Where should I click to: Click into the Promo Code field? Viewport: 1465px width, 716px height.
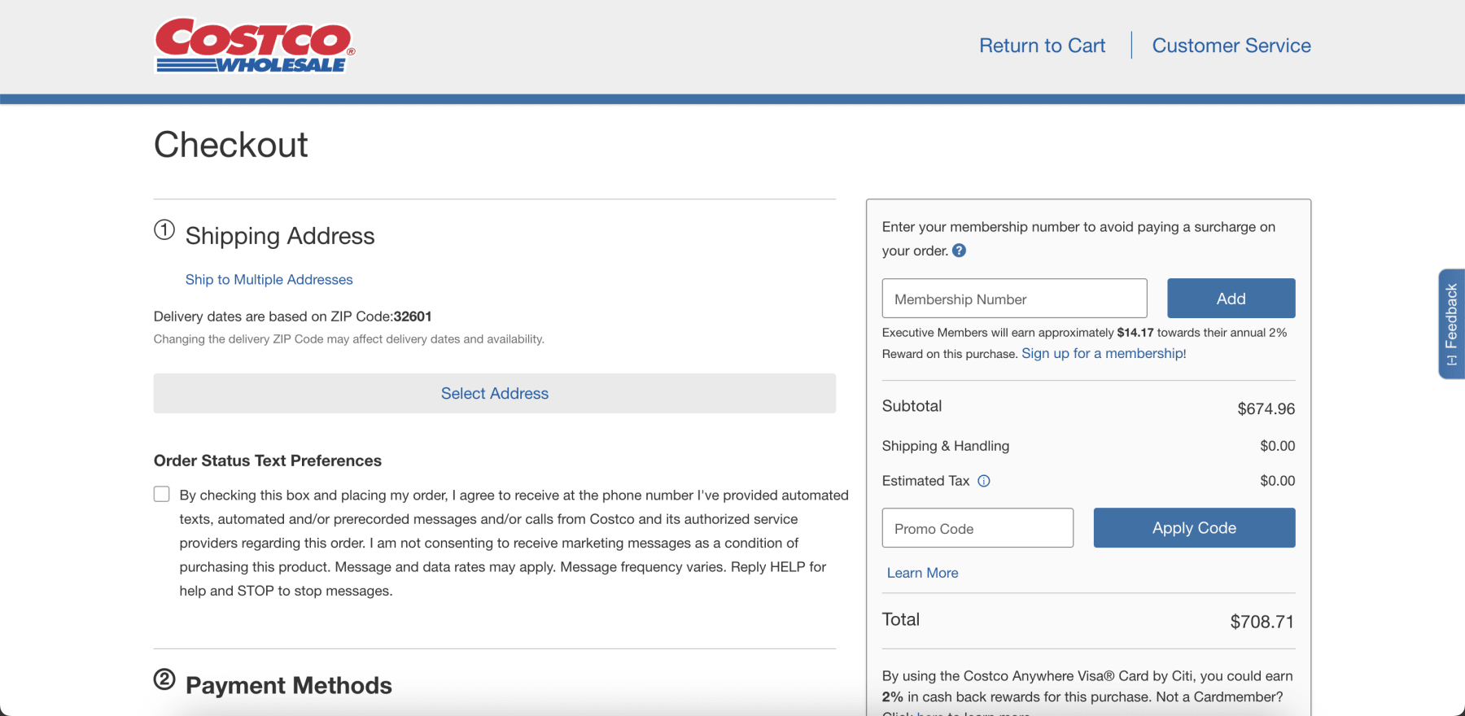pos(977,528)
